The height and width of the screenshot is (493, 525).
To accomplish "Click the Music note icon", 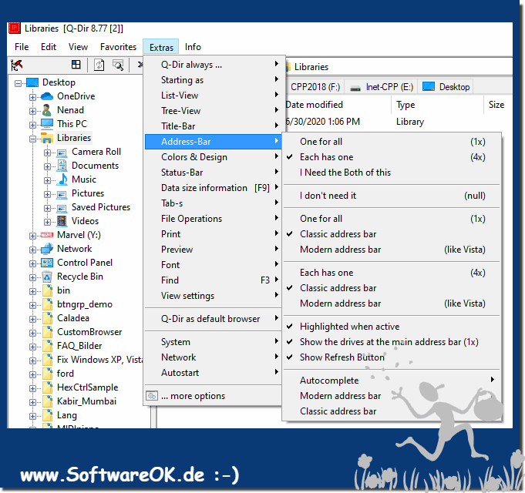I will pyautogui.click(x=62, y=179).
